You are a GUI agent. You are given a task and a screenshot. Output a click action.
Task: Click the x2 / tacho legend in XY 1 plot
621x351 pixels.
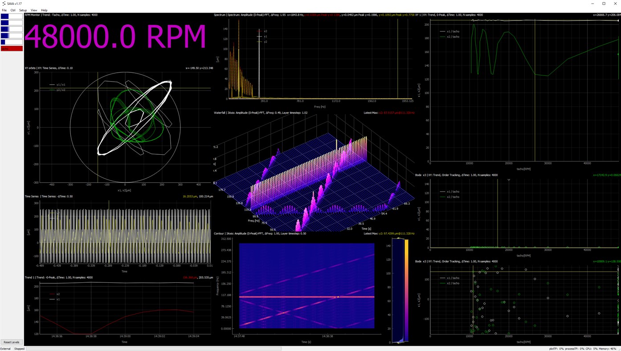click(449, 37)
